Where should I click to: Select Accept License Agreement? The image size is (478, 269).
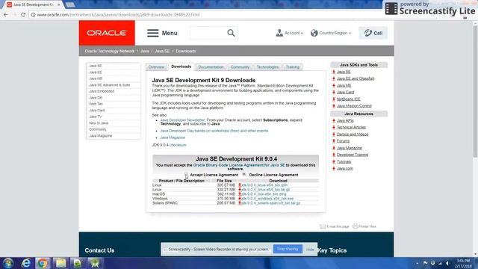[x=186, y=175]
